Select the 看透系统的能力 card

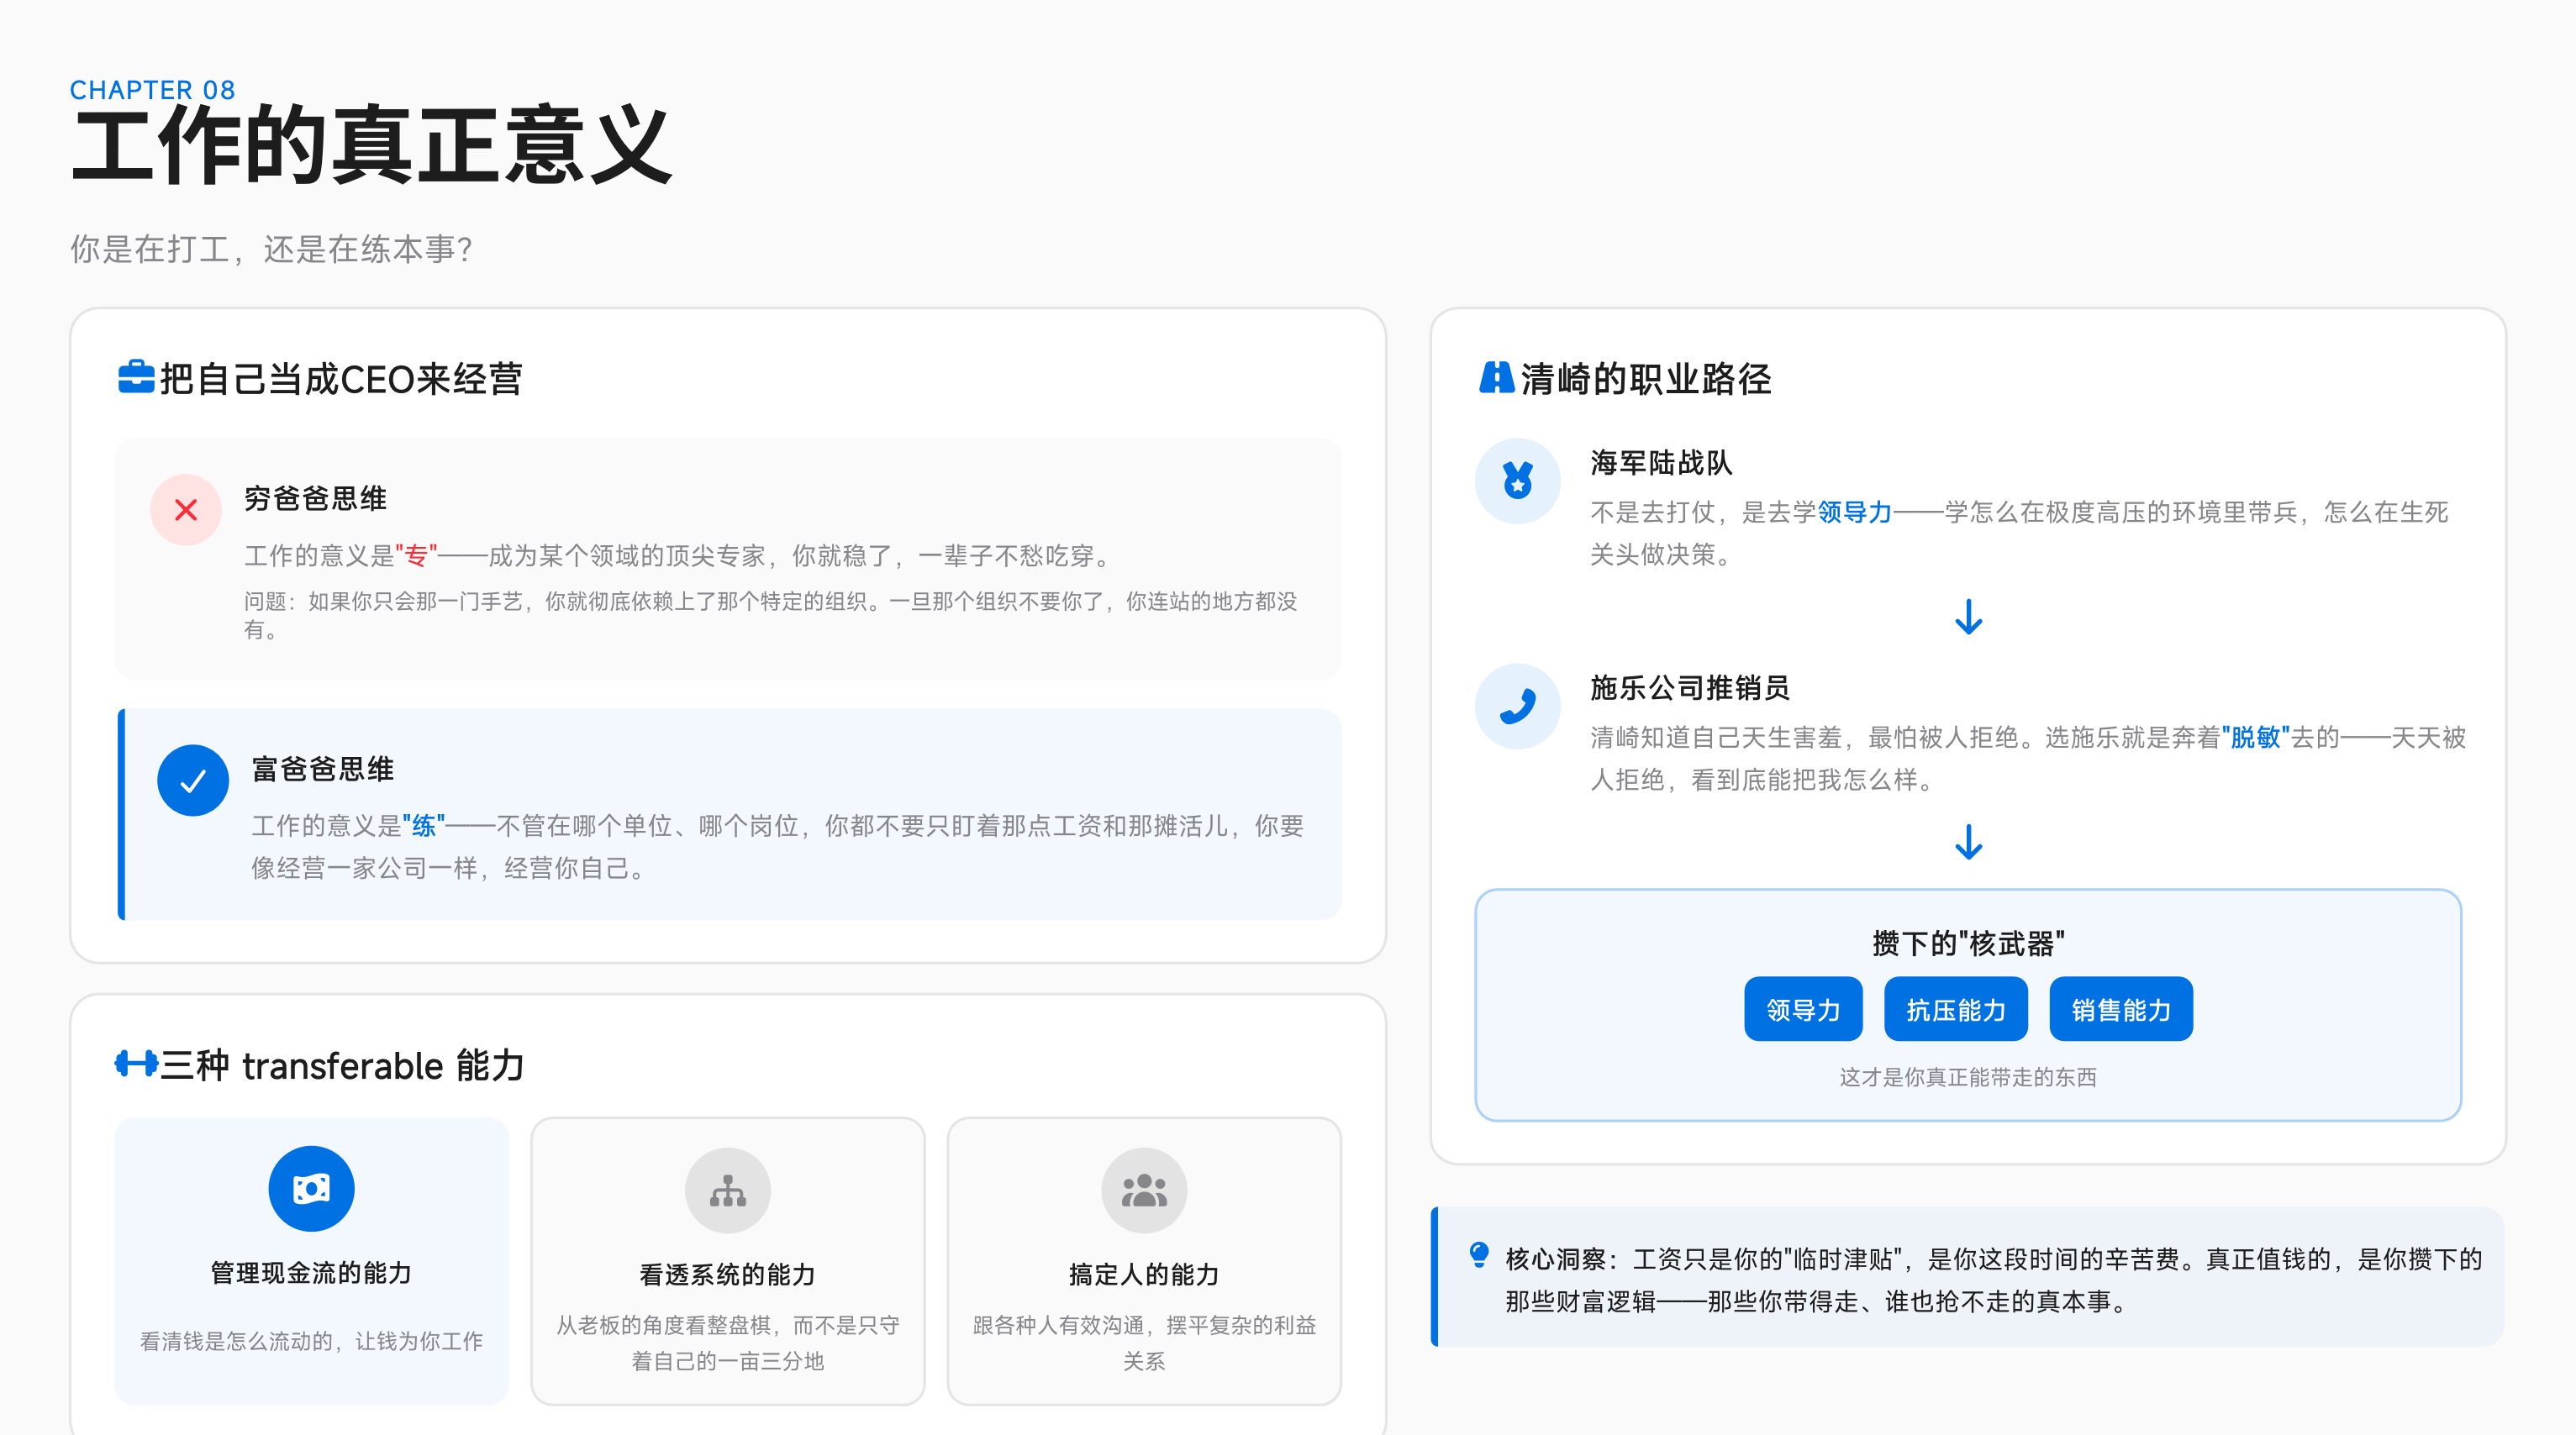727,1261
